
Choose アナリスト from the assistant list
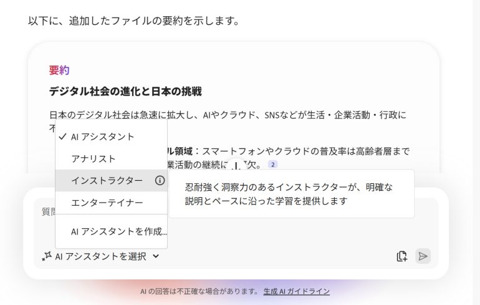click(x=94, y=159)
